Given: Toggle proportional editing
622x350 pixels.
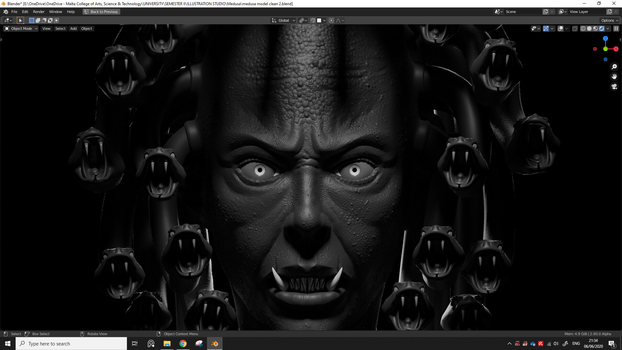Looking at the screenshot, I should click(331, 20).
